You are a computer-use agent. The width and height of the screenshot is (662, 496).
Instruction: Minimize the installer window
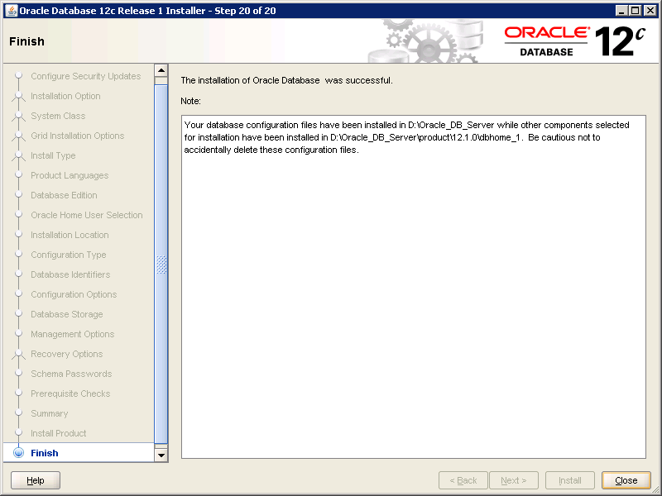click(621, 11)
